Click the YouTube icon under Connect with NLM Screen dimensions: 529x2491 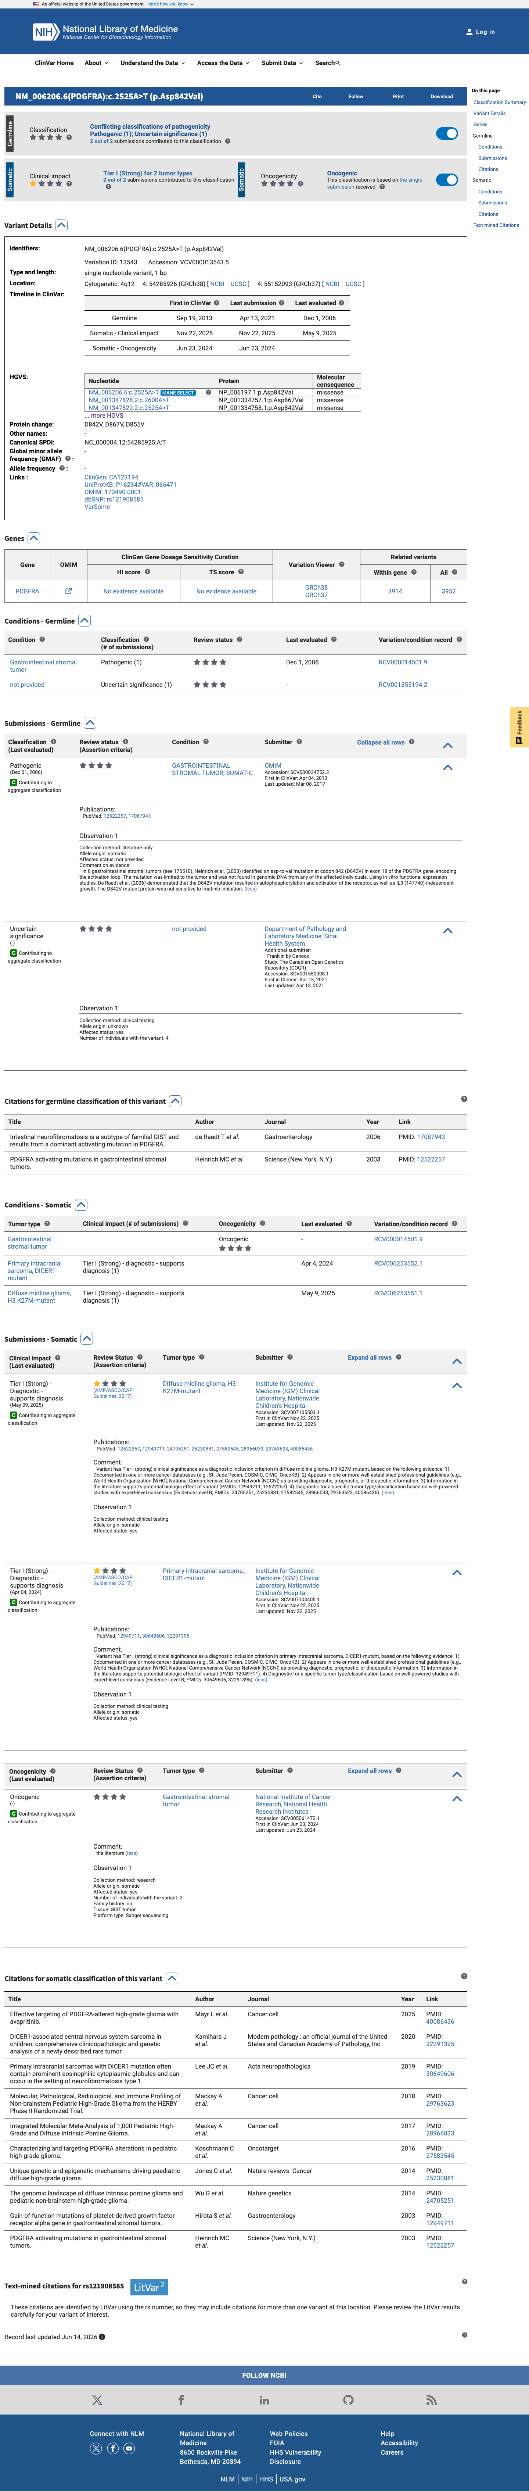(129, 2448)
